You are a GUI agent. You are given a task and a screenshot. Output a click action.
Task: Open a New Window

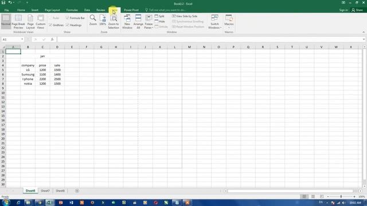click(127, 22)
